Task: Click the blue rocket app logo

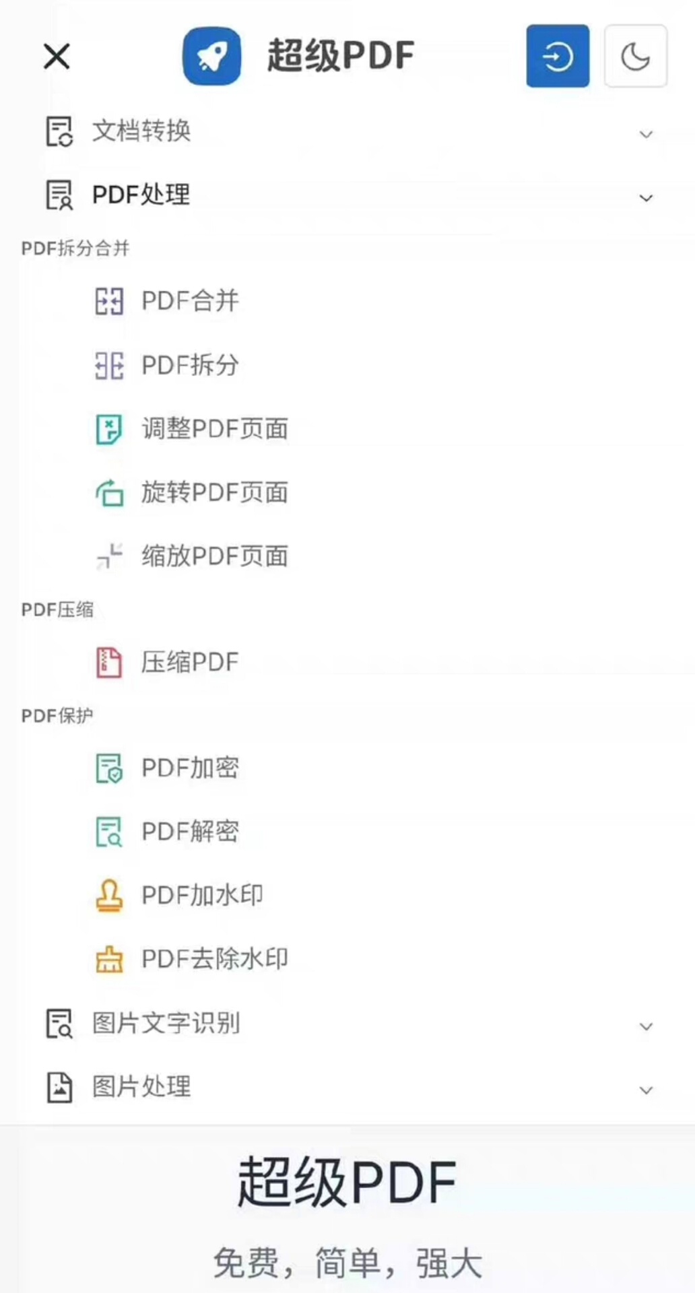Action: [211, 56]
